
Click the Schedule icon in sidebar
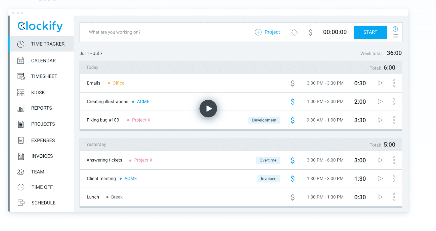pos(21,203)
